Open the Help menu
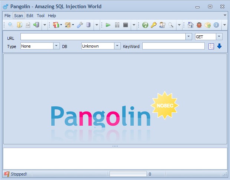The height and width of the screenshot is (180, 230). (x=52, y=16)
